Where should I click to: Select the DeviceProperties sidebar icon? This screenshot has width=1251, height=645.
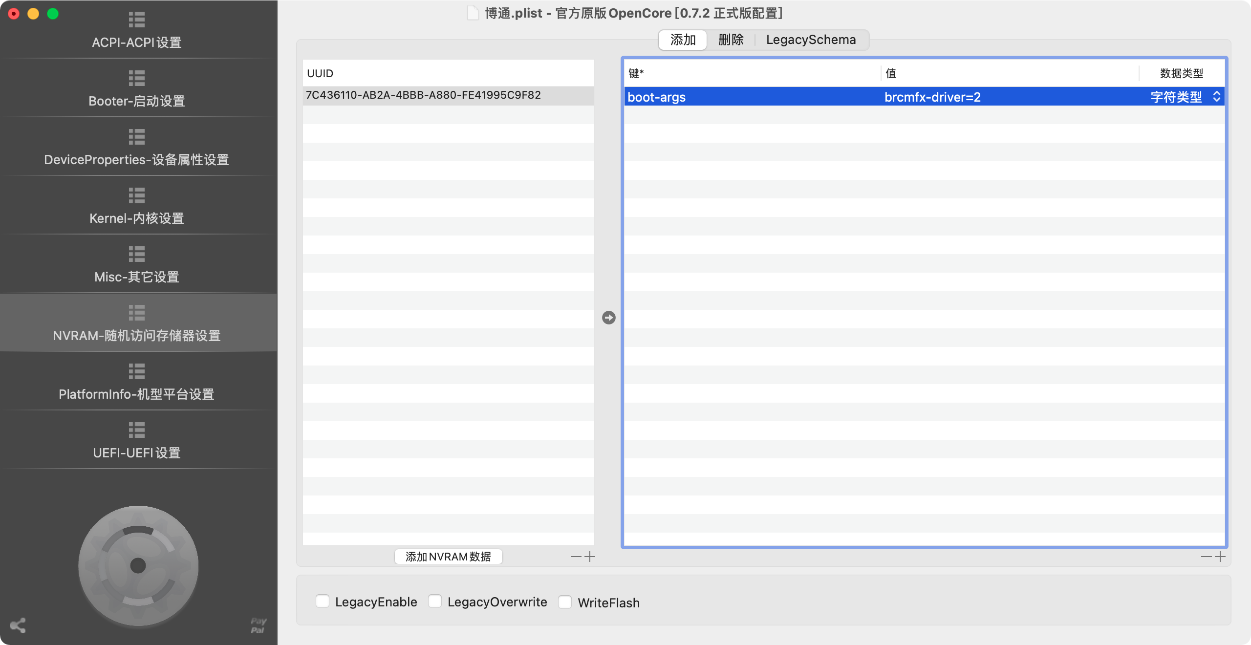pos(136,137)
